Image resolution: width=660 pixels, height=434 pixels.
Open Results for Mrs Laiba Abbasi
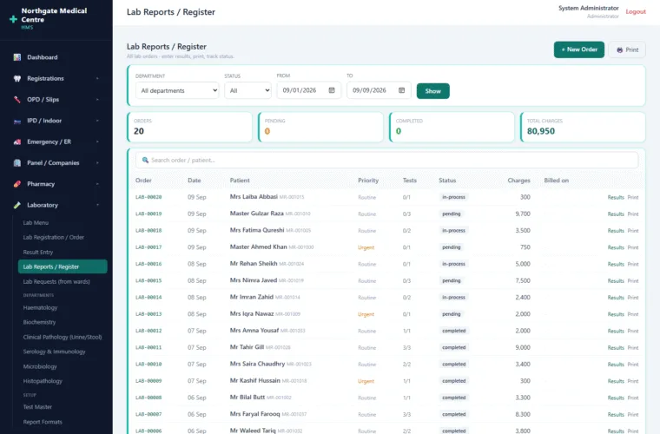coord(616,197)
